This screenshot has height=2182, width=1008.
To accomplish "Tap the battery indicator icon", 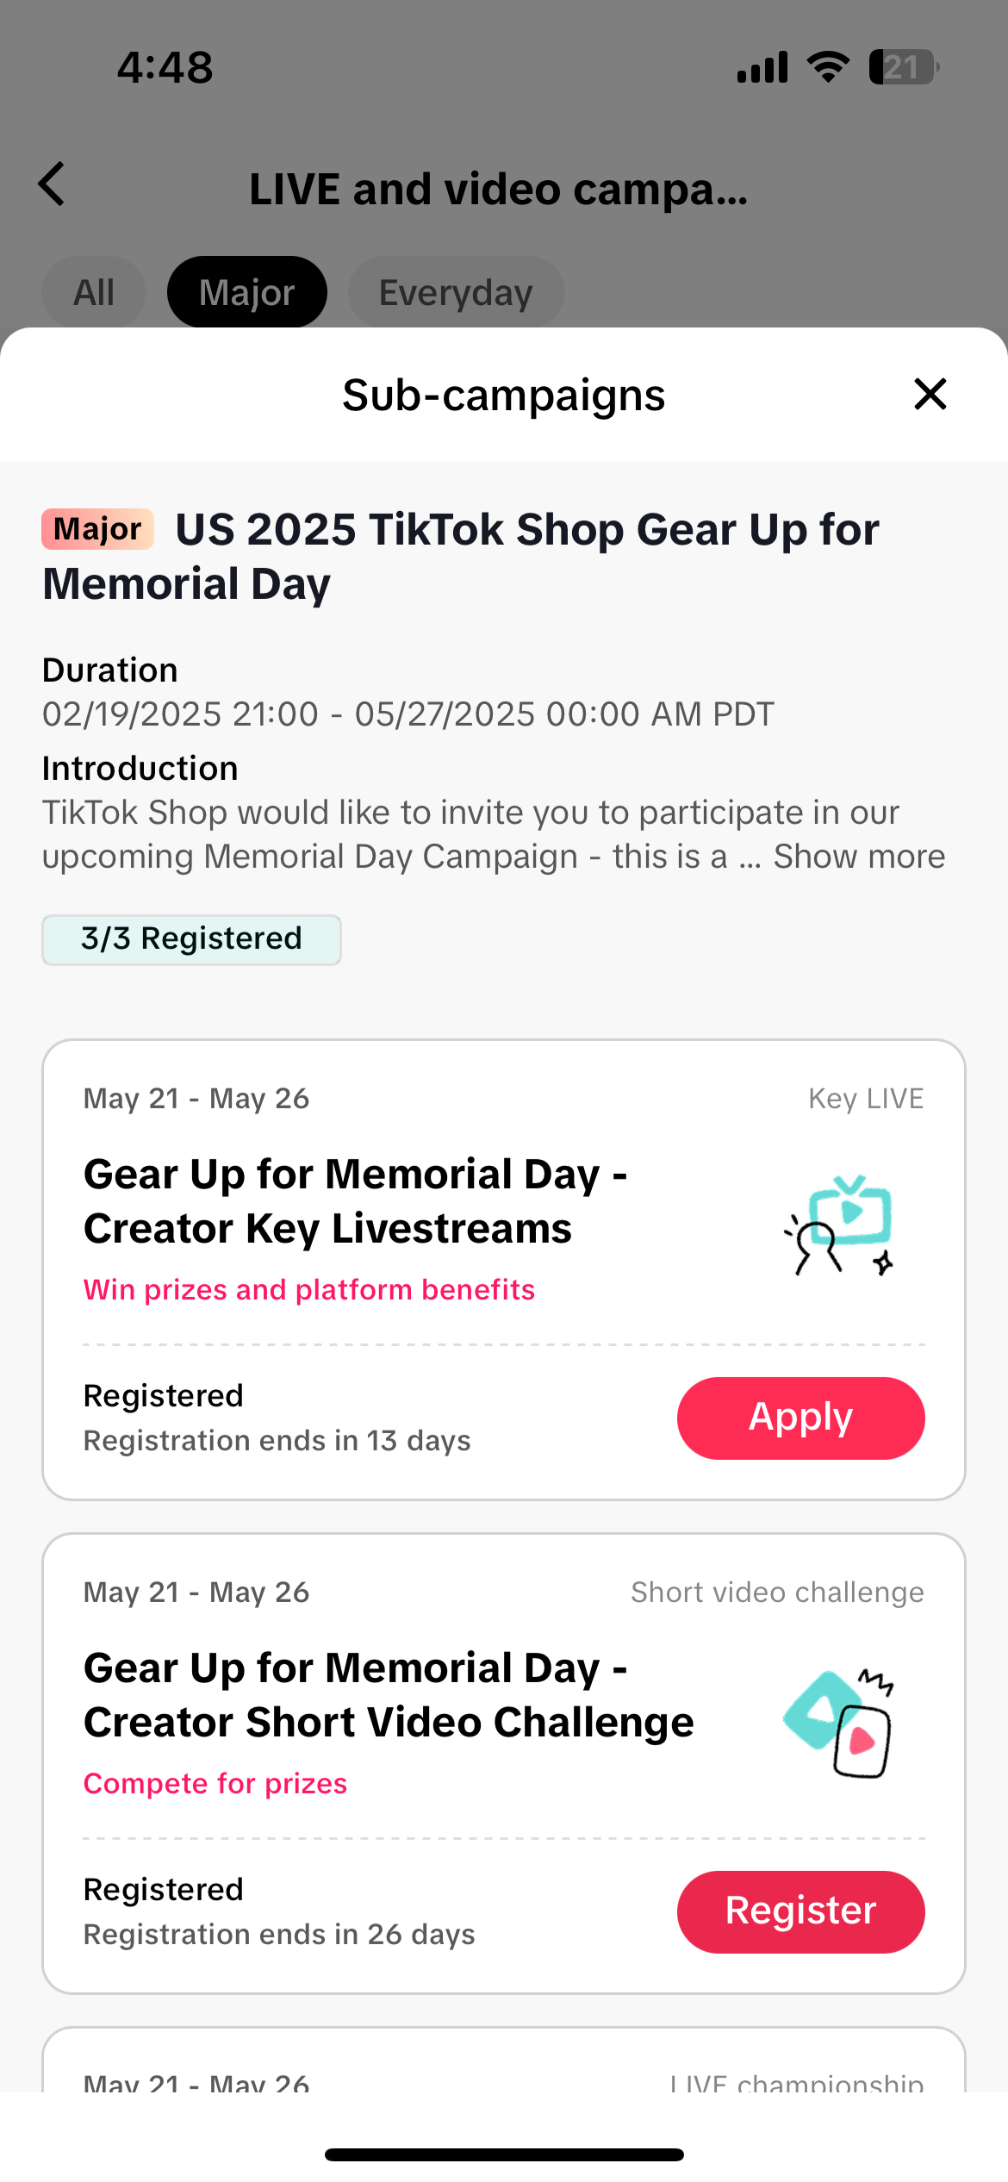I will [903, 67].
